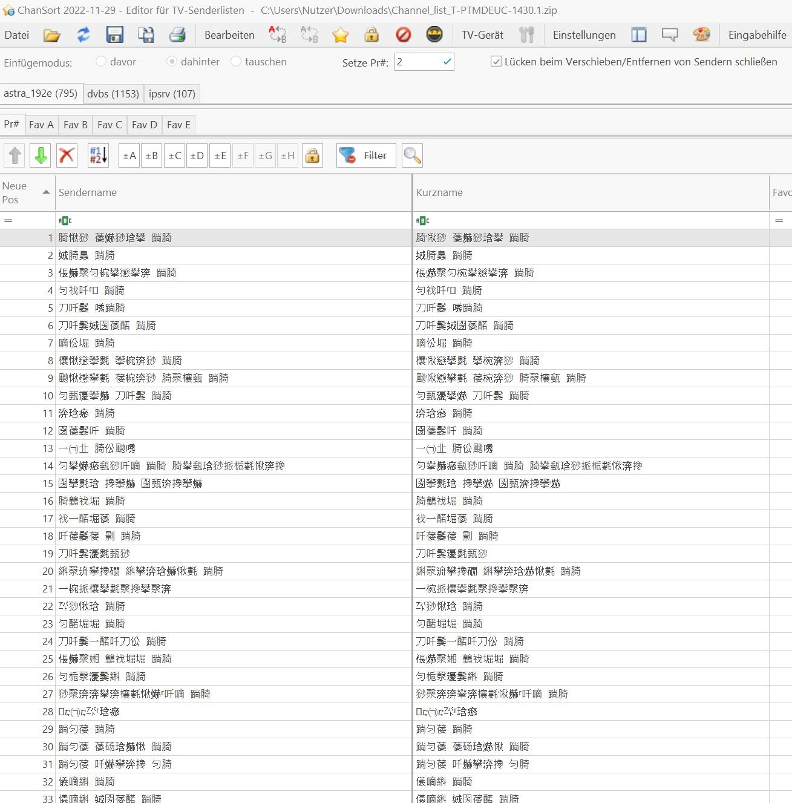Click the color palette theme icon
This screenshot has height=803, width=792.
click(x=701, y=35)
